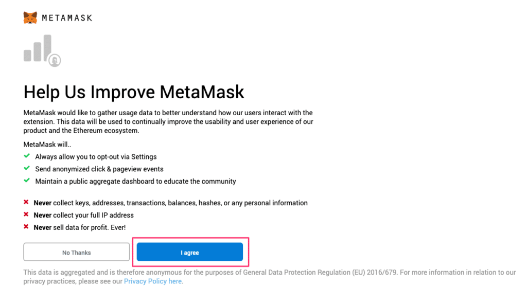Click the MetaMask fox logo icon
The width and height of the screenshot is (527, 287).
pyautogui.click(x=30, y=17)
